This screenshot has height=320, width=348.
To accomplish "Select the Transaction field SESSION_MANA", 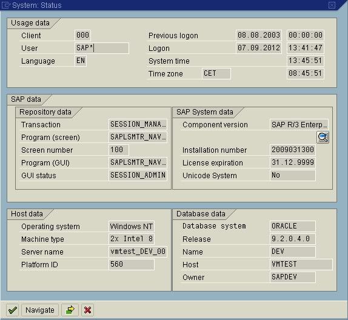I will [138, 124].
